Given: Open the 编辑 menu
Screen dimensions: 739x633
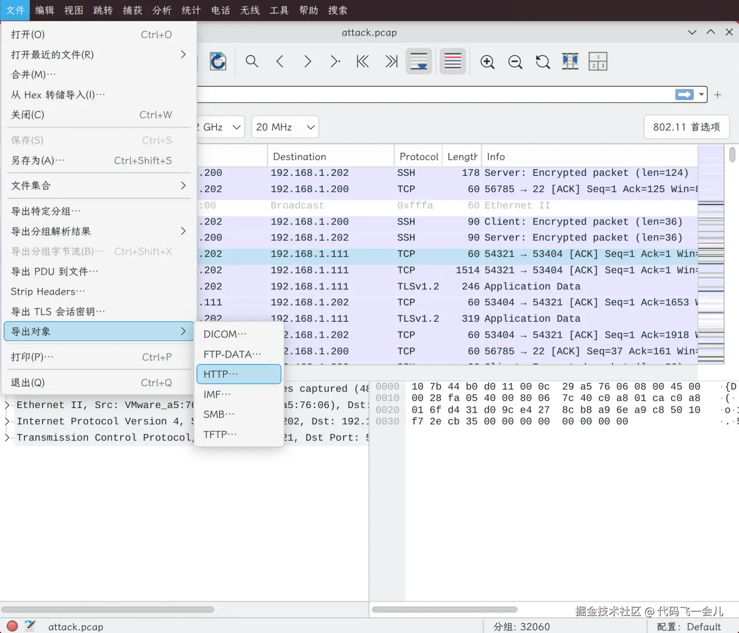Looking at the screenshot, I should 45,10.
